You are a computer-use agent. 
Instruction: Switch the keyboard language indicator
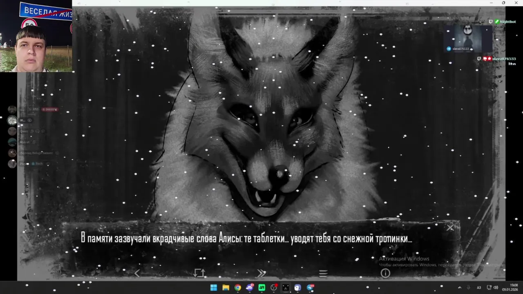[x=479, y=287]
